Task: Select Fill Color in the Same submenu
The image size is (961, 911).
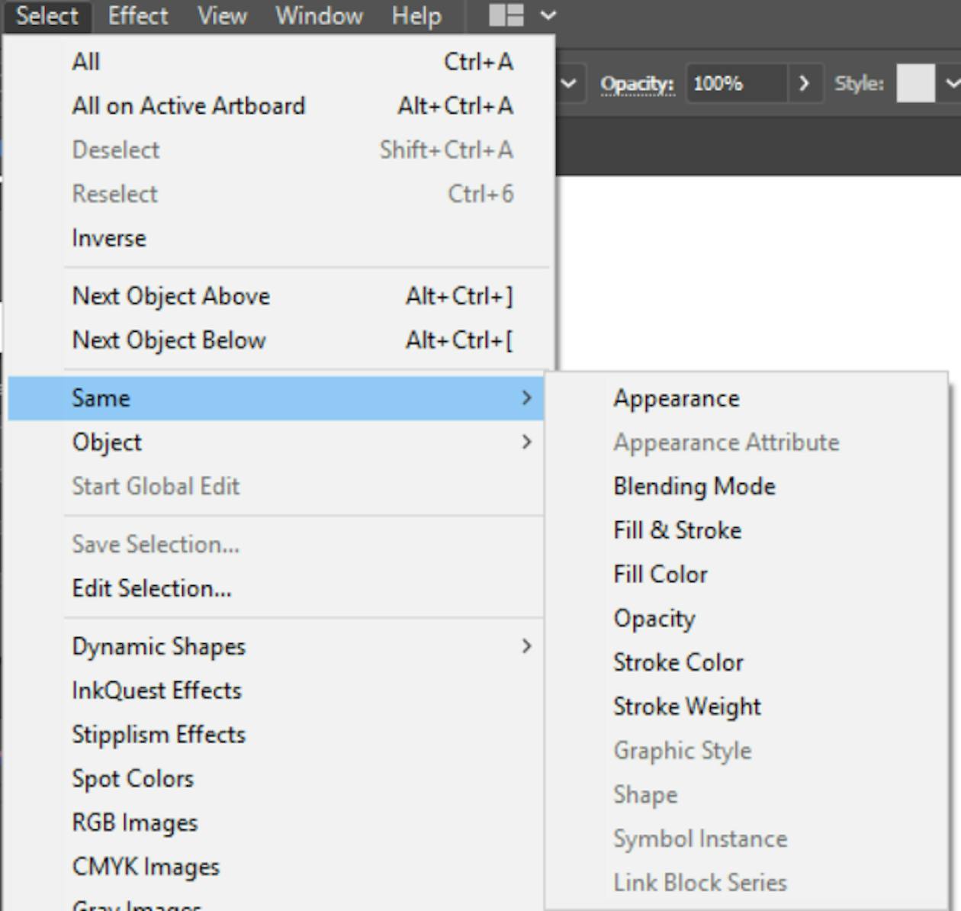Action: pyautogui.click(x=659, y=574)
